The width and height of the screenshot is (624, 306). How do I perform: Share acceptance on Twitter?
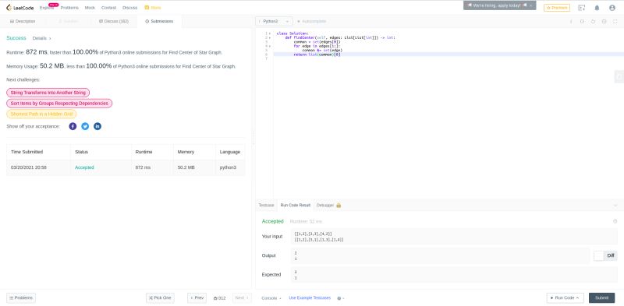tap(85, 126)
